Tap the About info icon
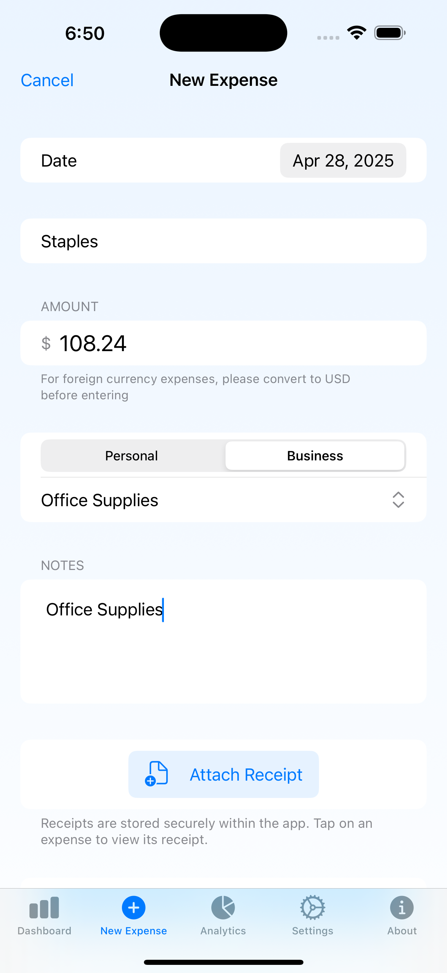 click(402, 907)
